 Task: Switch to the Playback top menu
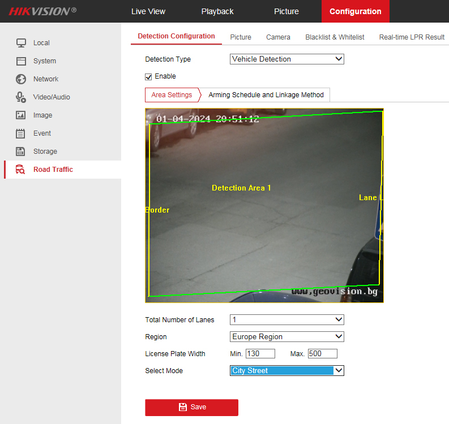click(x=217, y=11)
